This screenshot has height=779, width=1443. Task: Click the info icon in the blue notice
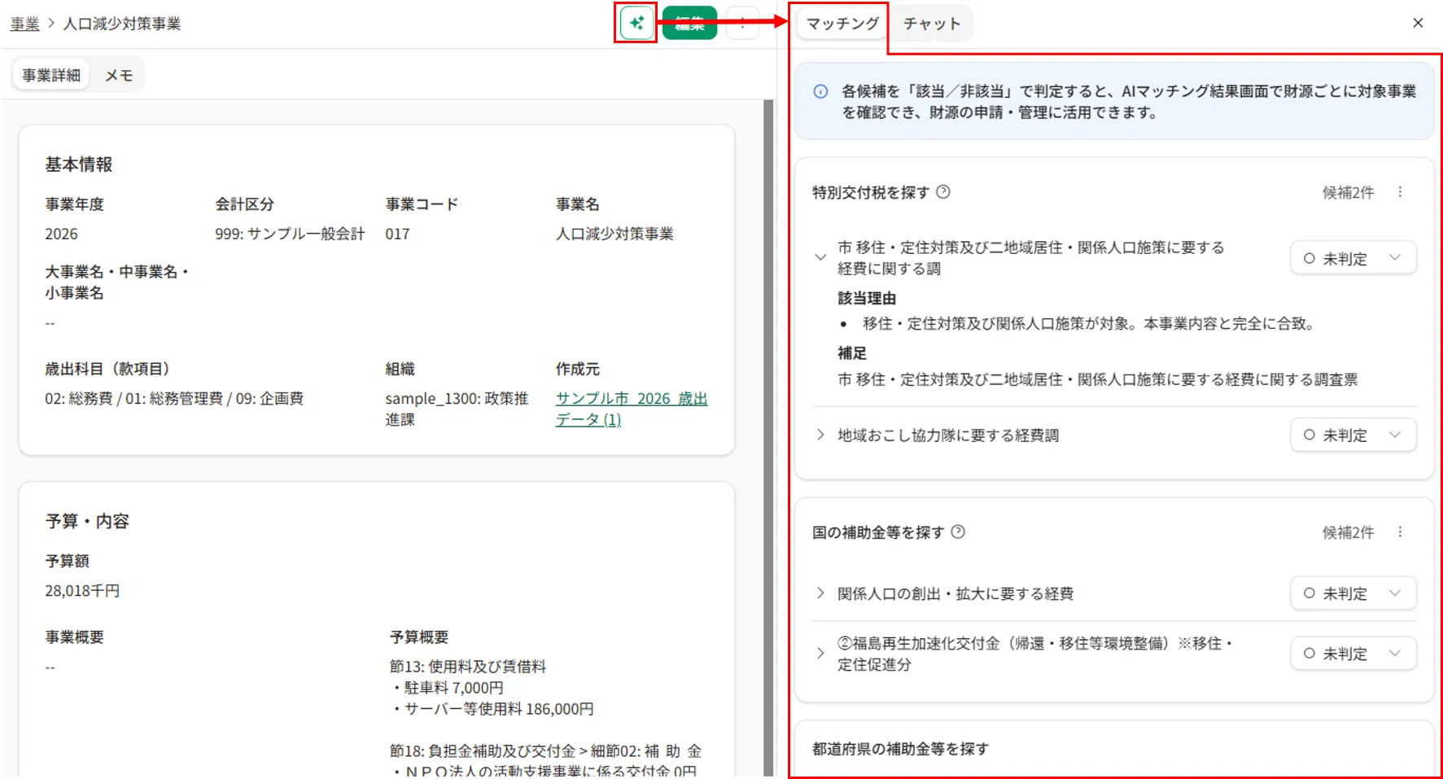tap(820, 92)
